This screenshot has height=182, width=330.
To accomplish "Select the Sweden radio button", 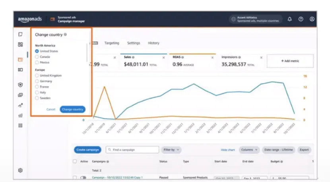I will point(37,98).
